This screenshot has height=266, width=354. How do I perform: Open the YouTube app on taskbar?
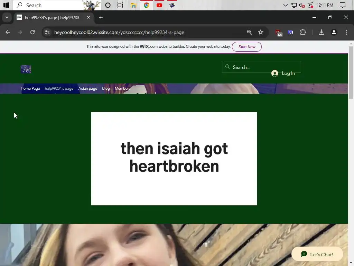point(159,5)
